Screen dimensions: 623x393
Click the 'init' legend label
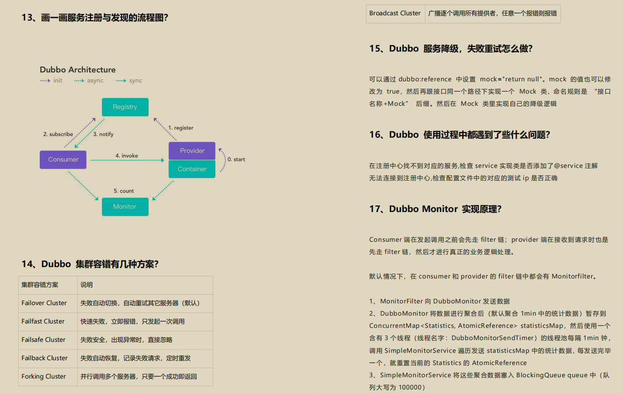coord(58,80)
